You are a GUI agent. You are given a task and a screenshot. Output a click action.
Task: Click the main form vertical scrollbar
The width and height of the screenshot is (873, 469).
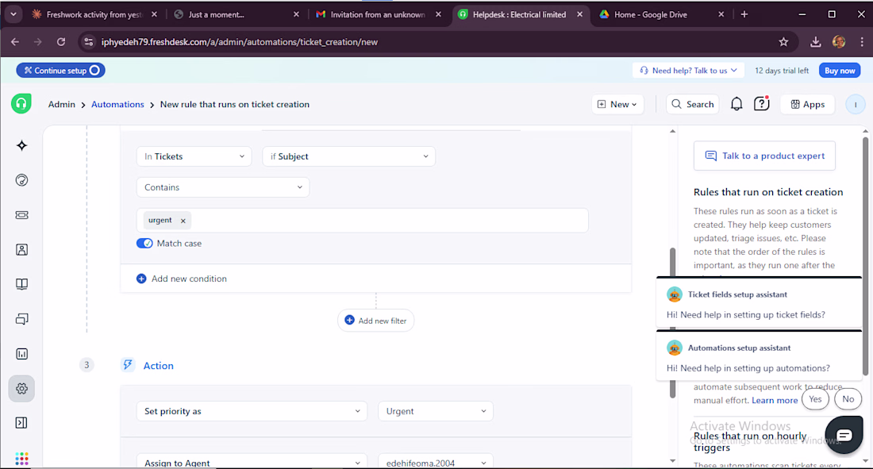point(672,323)
